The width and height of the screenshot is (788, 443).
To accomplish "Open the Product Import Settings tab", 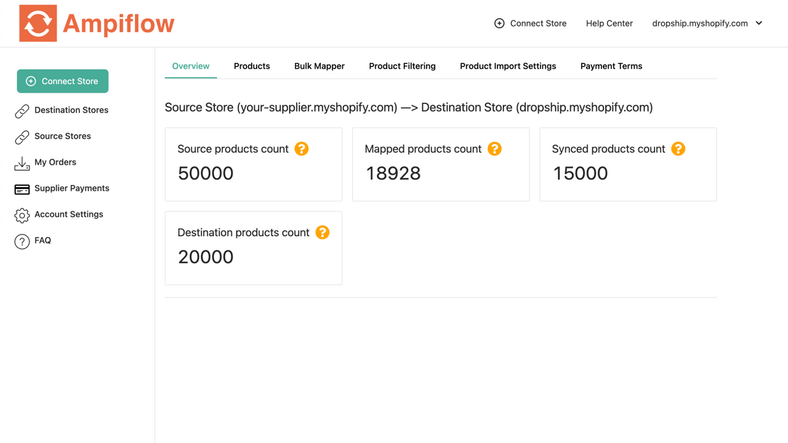I will (508, 66).
